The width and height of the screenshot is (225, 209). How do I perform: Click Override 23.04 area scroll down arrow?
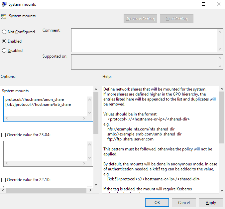coord(90,157)
